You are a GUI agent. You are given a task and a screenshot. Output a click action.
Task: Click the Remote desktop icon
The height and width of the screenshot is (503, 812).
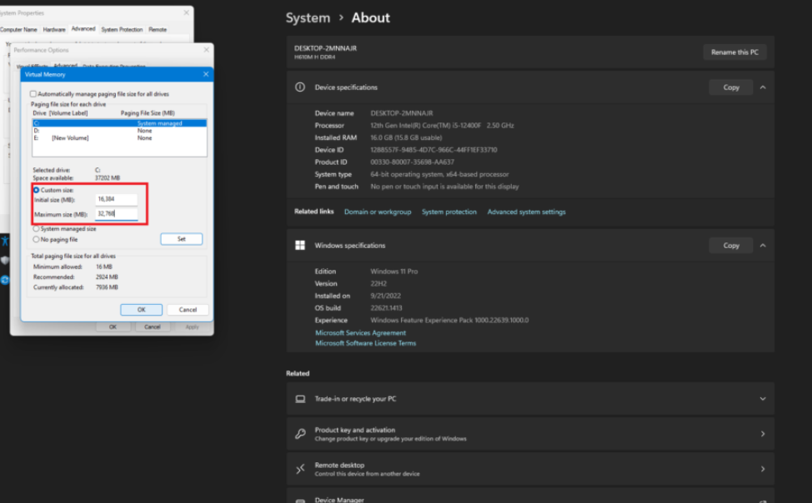point(300,469)
